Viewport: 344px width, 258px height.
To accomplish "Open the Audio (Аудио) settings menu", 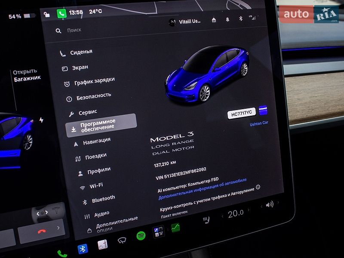I will pyautogui.click(x=97, y=215).
